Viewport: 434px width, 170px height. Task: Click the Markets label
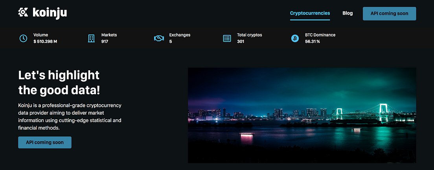tap(109, 35)
